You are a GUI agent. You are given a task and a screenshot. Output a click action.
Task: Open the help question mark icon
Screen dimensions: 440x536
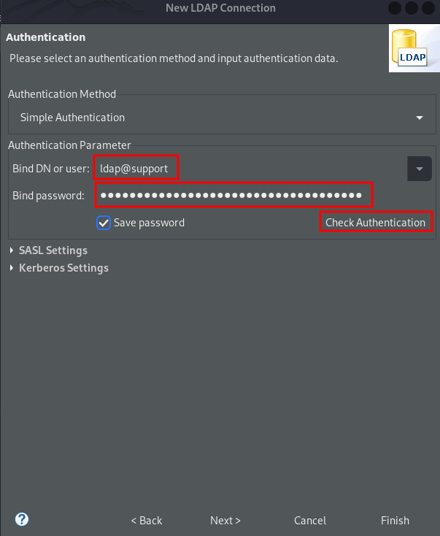[22, 520]
